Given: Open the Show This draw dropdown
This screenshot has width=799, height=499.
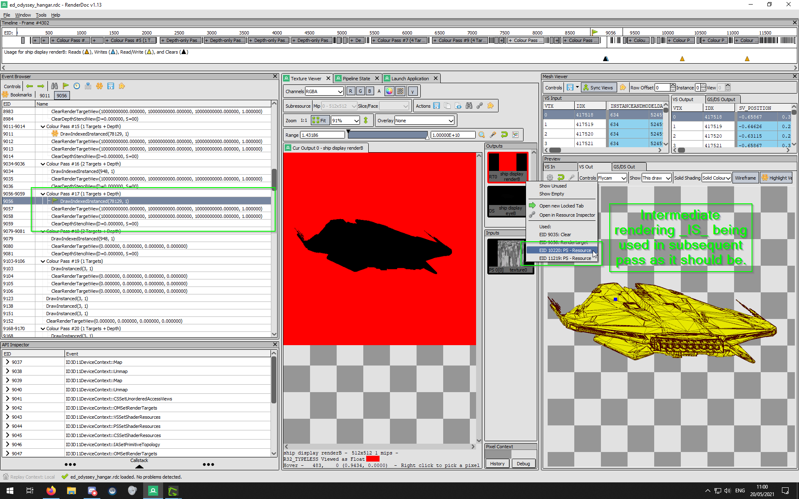Looking at the screenshot, I should pyautogui.click(x=656, y=178).
